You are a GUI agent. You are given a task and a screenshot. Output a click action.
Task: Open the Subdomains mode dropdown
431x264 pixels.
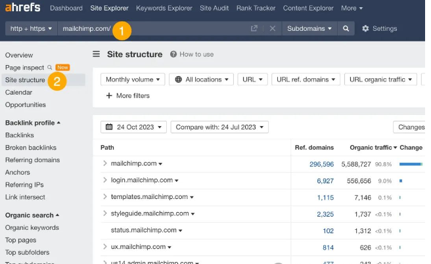310,29
